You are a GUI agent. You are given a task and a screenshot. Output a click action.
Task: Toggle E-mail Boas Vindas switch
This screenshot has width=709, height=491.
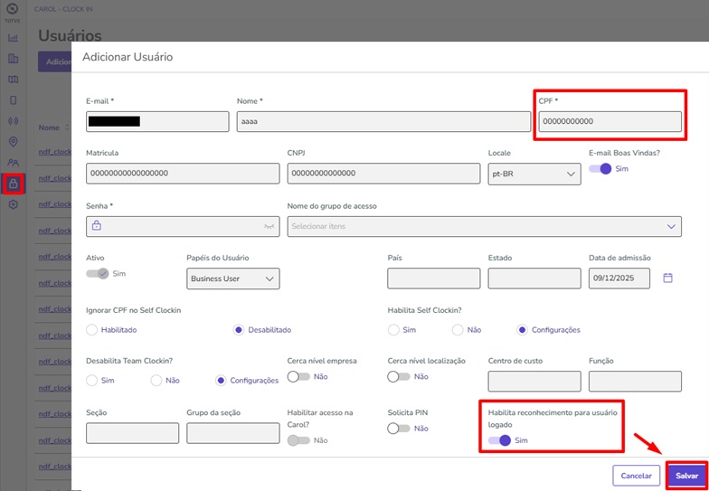pyautogui.click(x=600, y=168)
